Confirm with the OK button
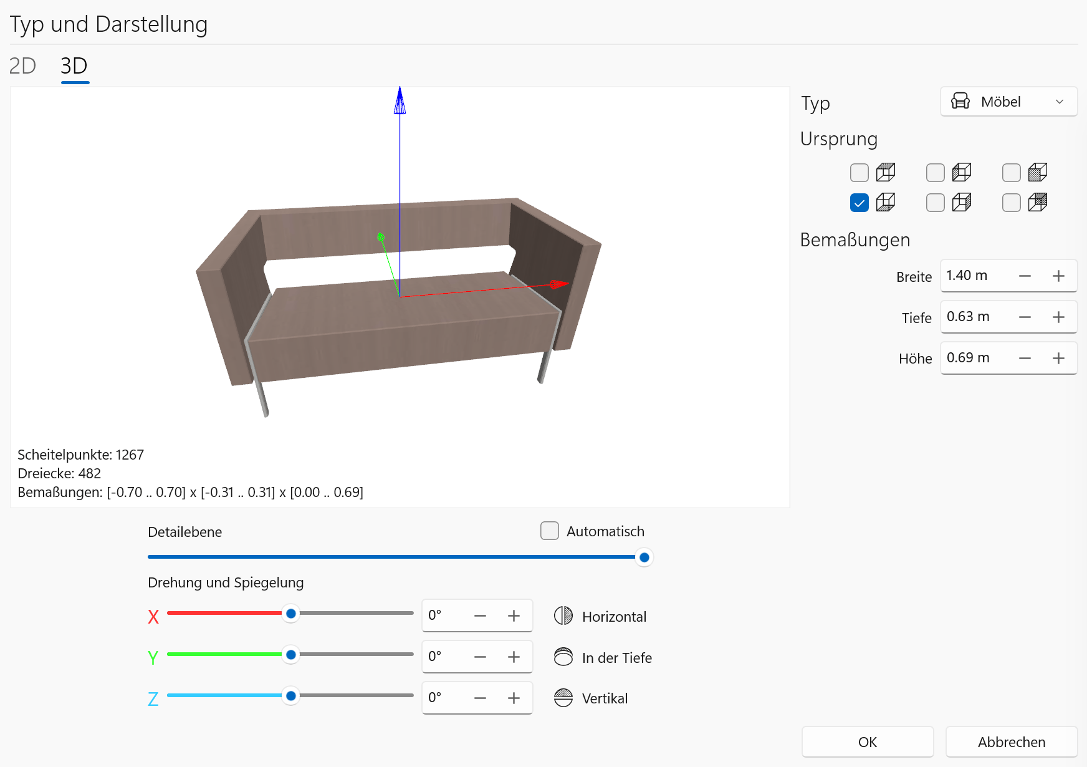Viewport: 1087px width, 767px height. point(867,741)
